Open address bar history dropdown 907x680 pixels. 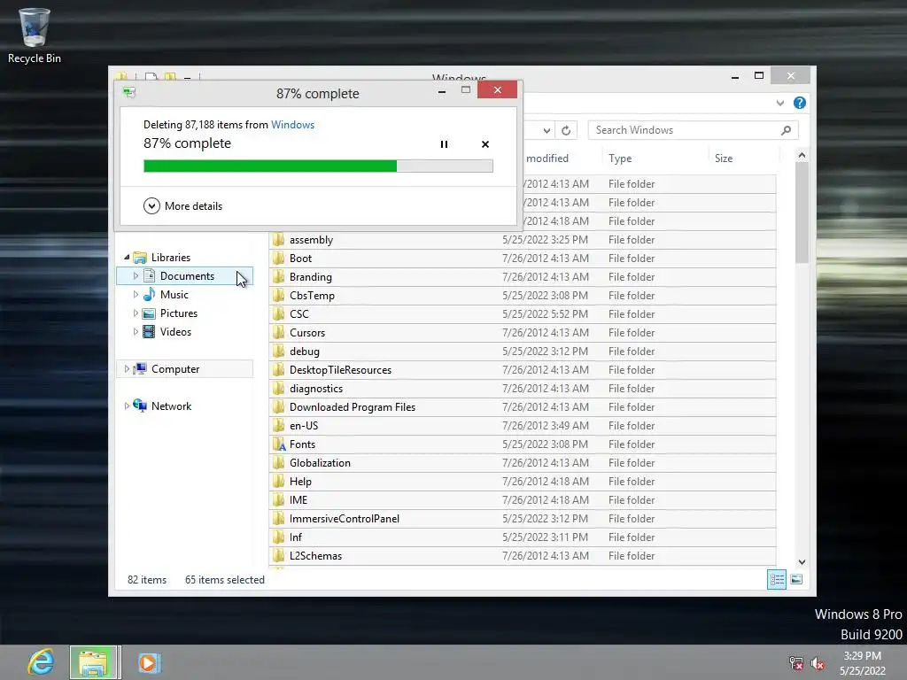pos(547,131)
